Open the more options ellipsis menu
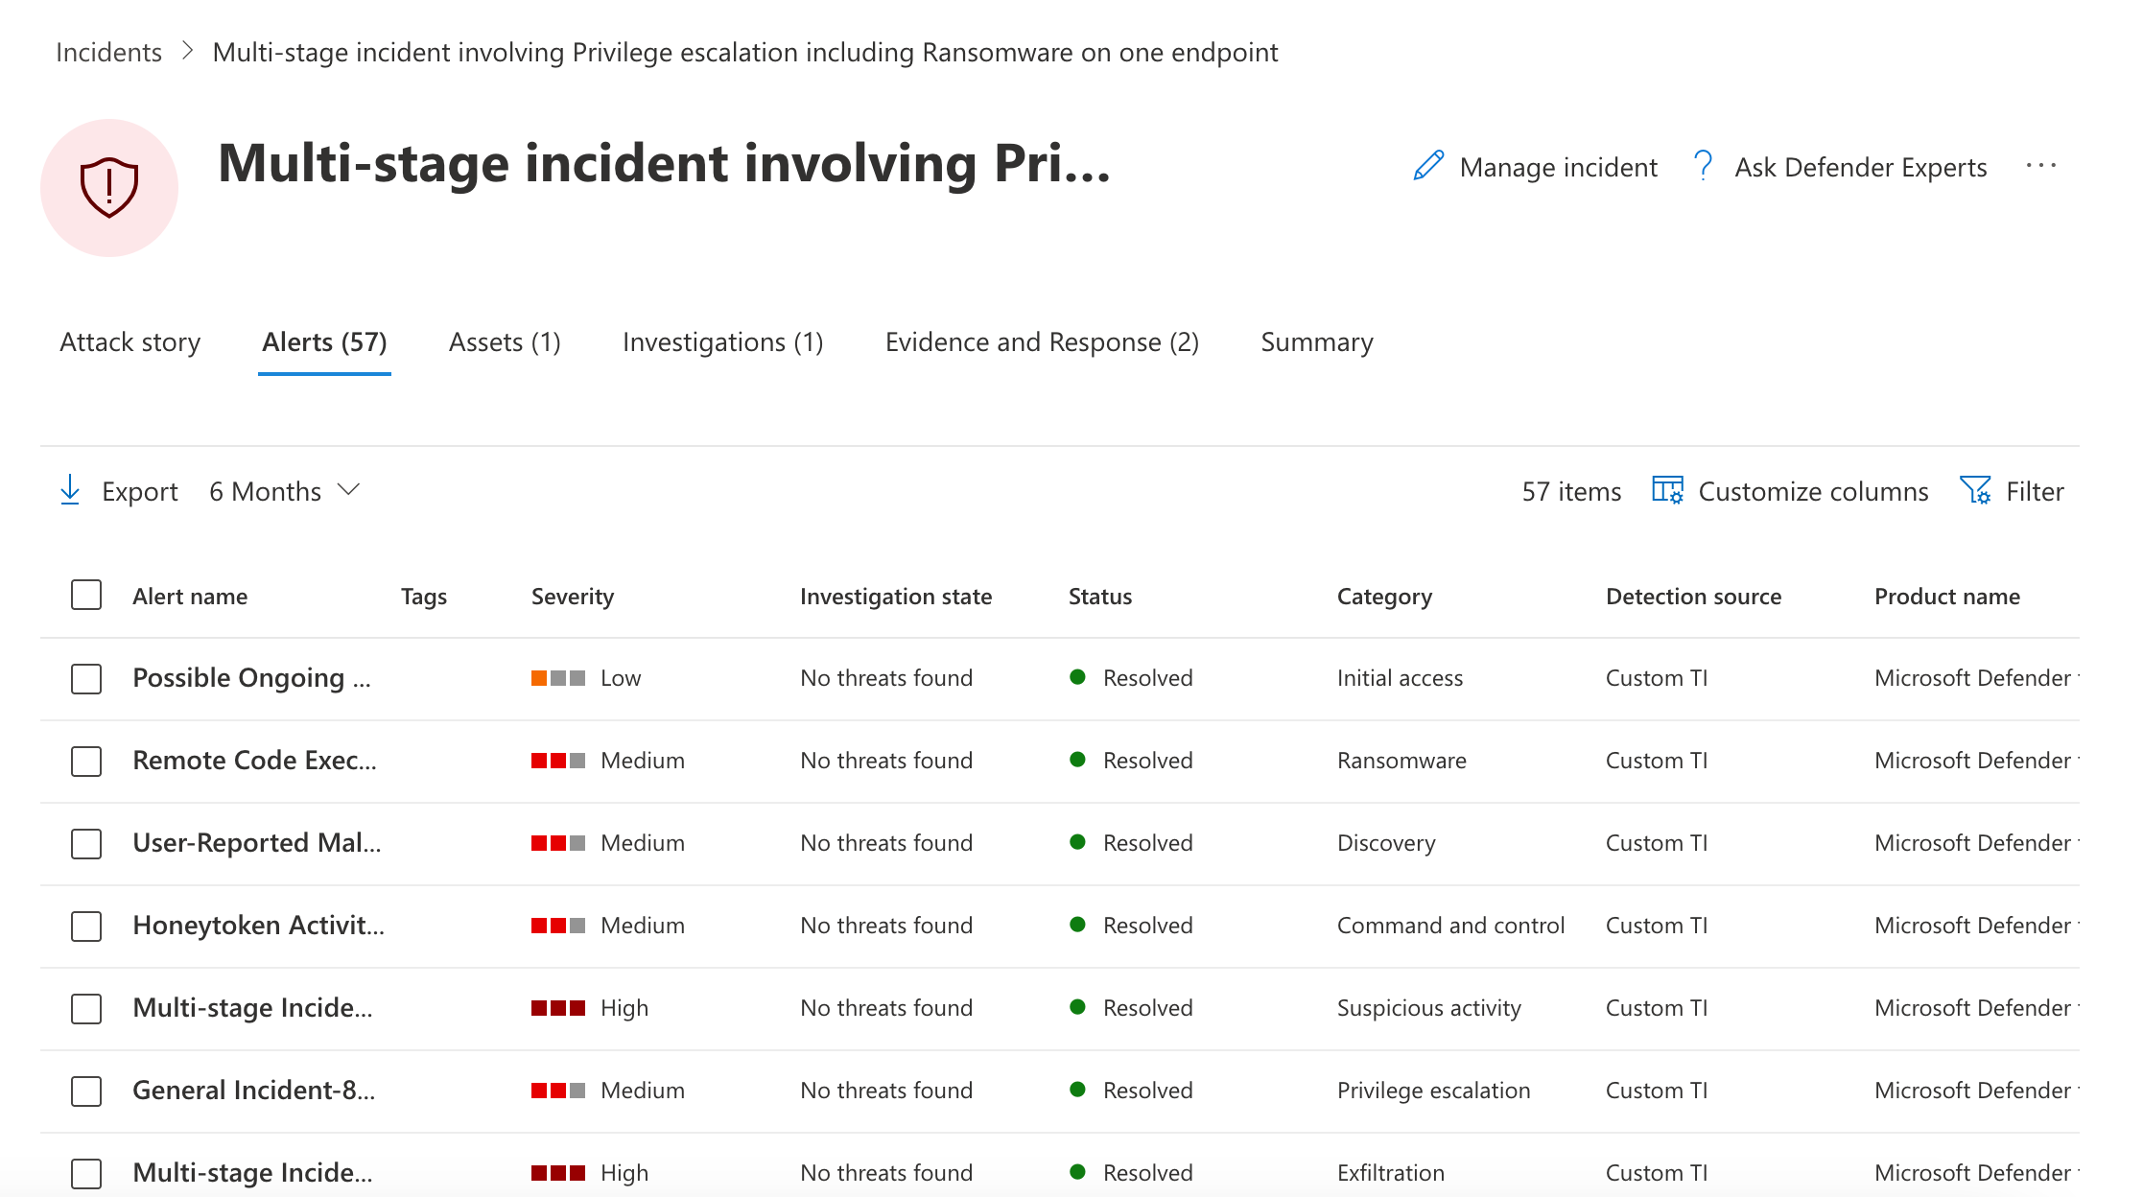Viewport: 2143px width, 1197px height. coord(2041,165)
